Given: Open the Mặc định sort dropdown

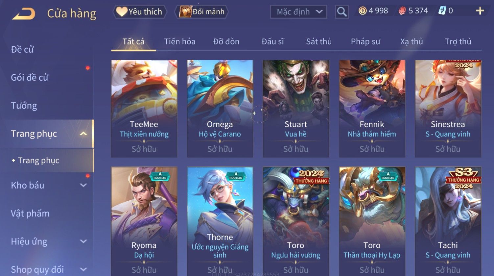Looking at the screenshot, I should coord(298,12).
